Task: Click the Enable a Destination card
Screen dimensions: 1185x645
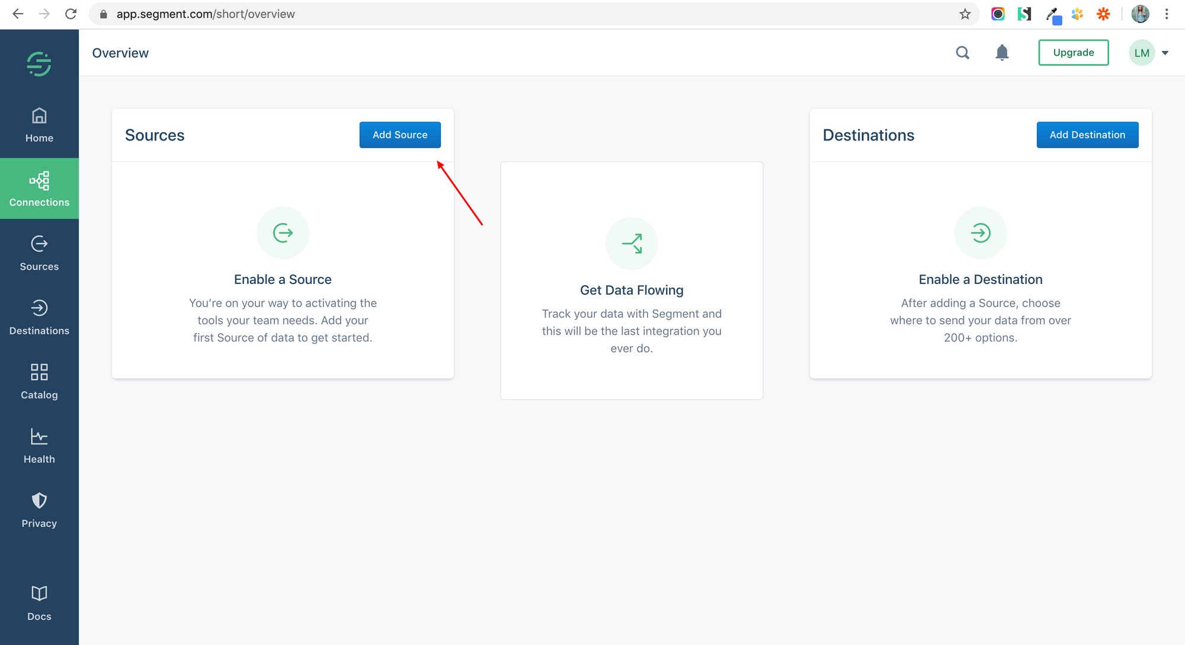Action: [980, 269]
